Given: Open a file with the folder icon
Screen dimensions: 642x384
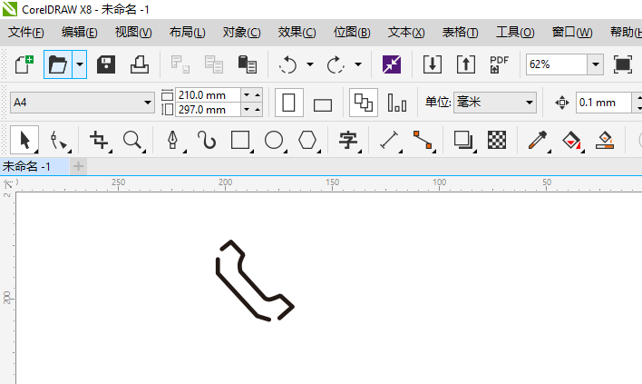Looking at the screenshot, I should [x=58, y=64].
